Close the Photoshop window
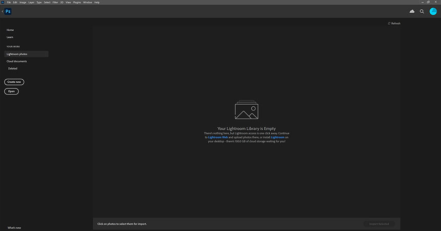Screen dimensions: 441x231 pos(436,2)
